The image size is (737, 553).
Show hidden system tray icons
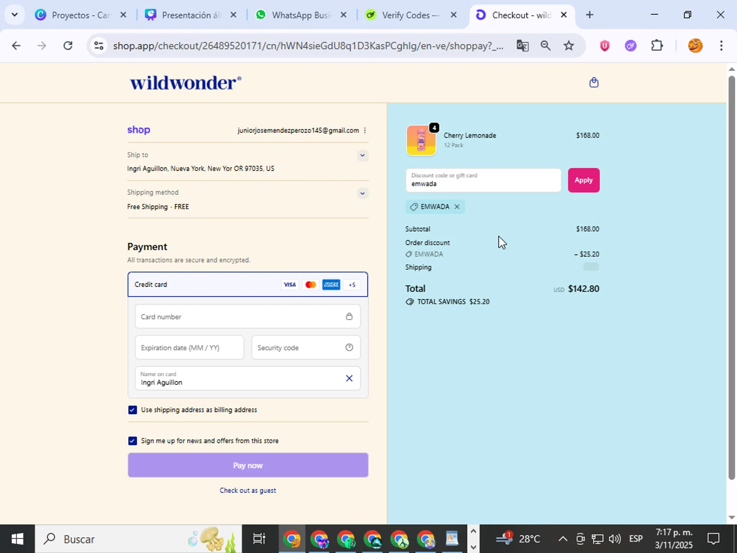tap(563, 539)
